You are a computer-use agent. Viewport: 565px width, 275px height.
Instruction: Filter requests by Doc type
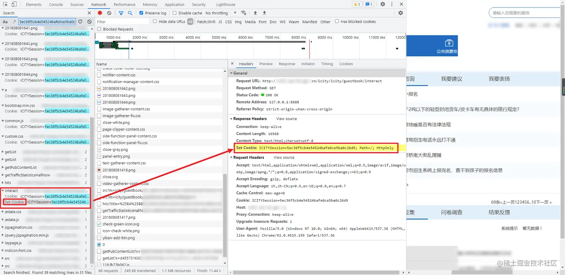(x=273, y=22)
